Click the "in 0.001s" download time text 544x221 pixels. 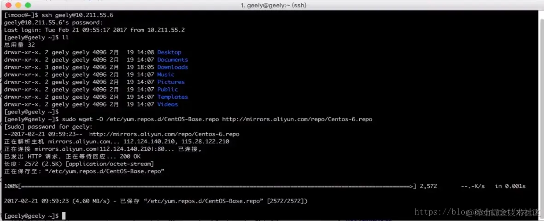tap(510, 186)
